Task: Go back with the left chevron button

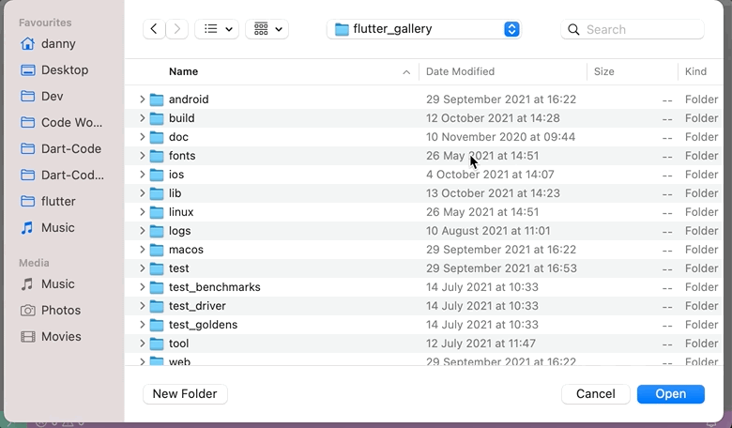Action: (x=154, y=29)
